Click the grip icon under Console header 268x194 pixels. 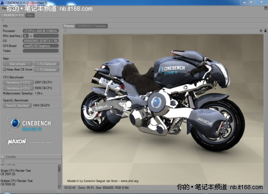point(3,161)
